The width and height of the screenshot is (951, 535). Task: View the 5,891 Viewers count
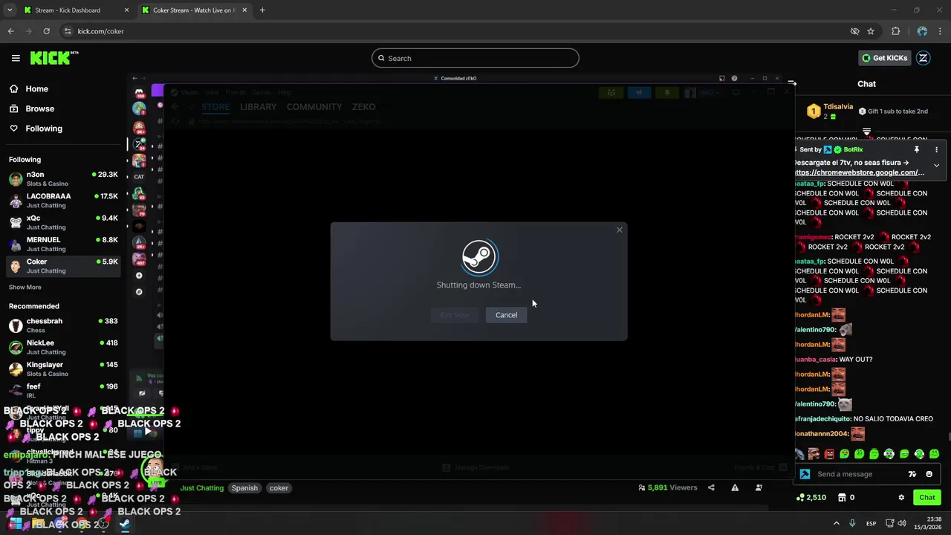coord(668,487)
